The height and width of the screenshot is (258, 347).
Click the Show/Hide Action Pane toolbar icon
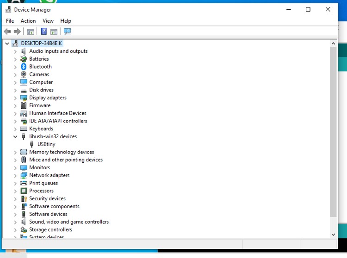54,31
